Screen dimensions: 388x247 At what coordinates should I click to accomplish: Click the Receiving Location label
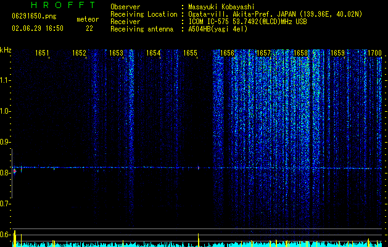pos(144,14)
